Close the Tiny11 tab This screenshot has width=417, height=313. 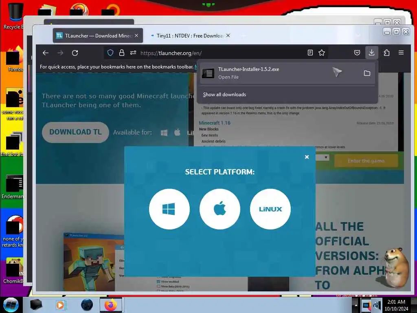(228, 35)
